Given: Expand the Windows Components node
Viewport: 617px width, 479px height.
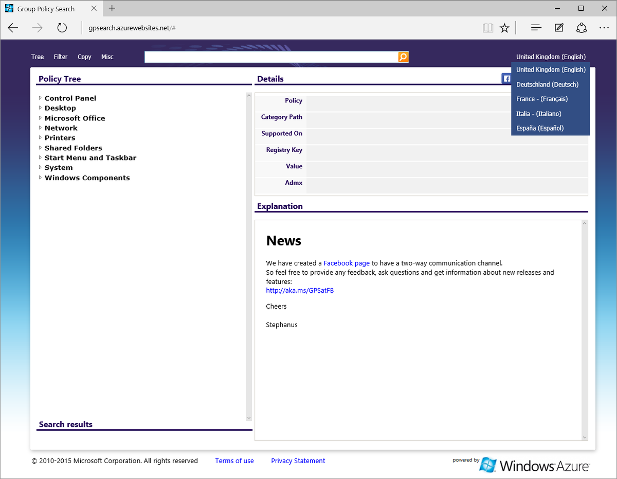Looking at the screenshot, I should point(40,178).
